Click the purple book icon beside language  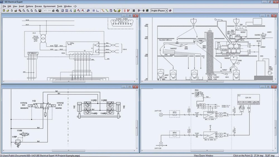(x=170, y=11)
